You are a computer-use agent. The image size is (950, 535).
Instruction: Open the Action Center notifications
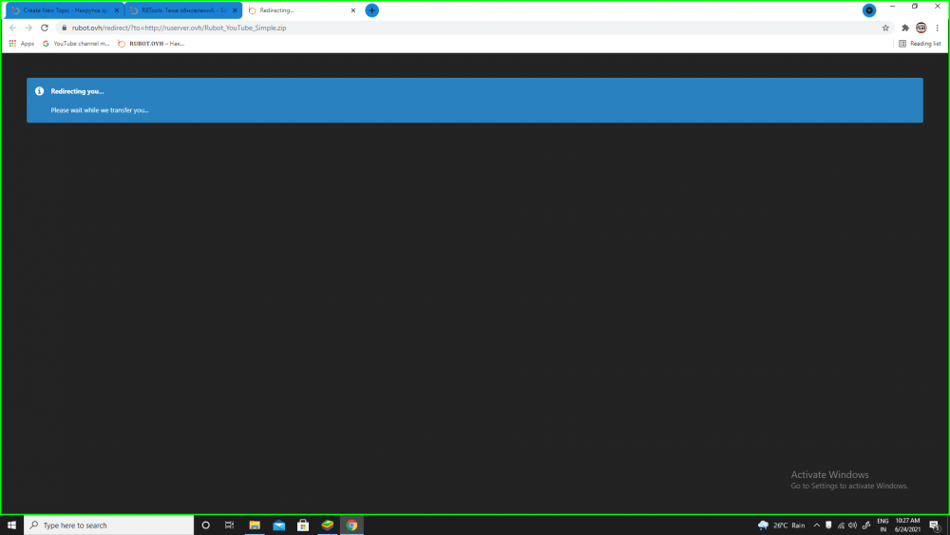point(935,525)
